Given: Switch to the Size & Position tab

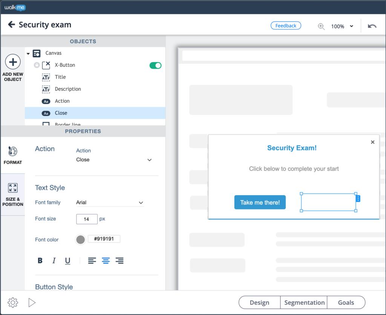Looking at the screenshot, I should pos(13,195).
